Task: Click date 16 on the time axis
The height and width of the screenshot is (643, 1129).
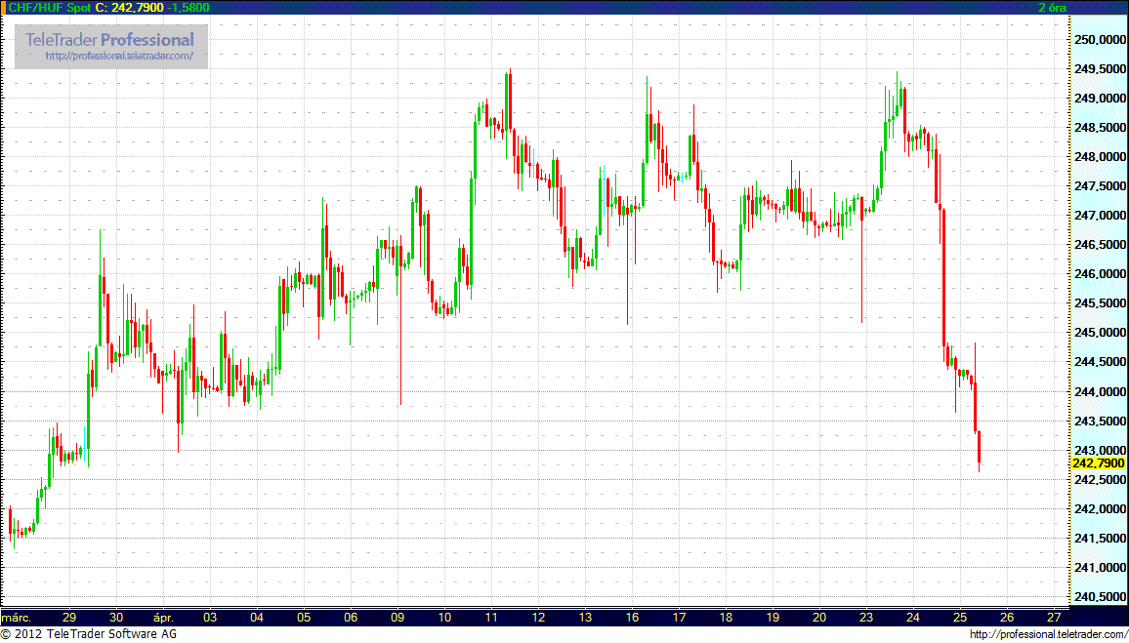Action: [x=632, y=618]
